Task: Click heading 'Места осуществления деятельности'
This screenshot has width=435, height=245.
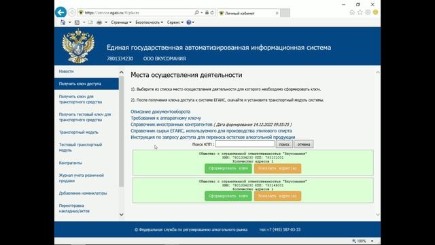Action: (186, 75)
